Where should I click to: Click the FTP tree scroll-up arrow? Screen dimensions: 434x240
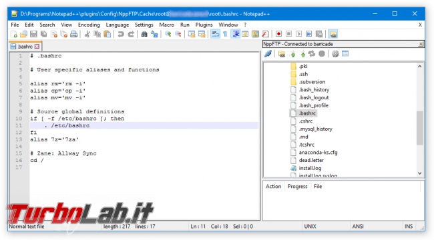click(419, 67)
